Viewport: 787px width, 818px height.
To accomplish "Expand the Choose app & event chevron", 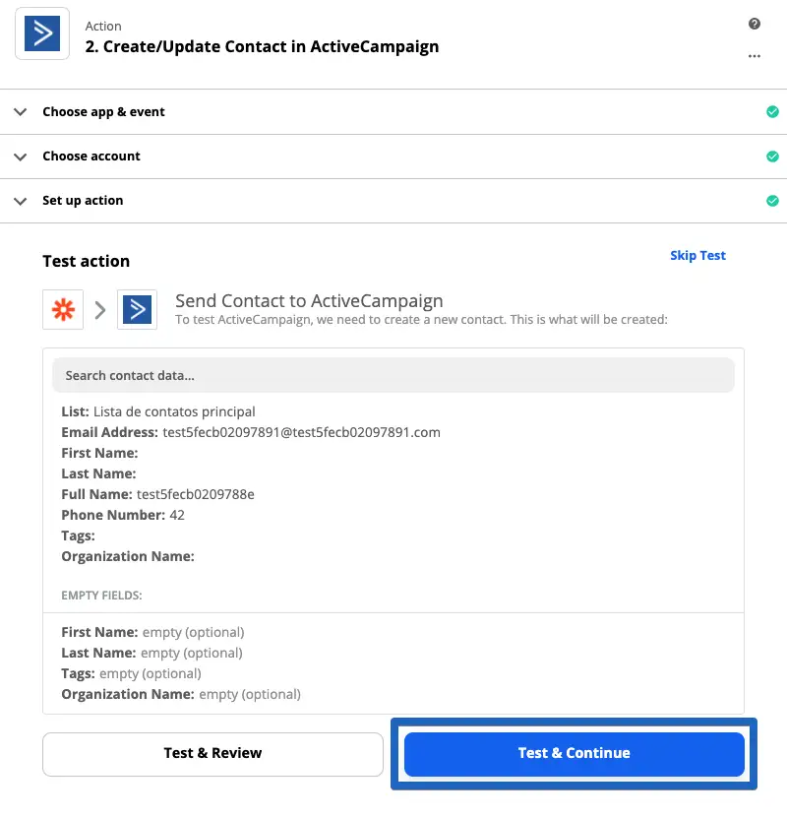I will 20,112.
